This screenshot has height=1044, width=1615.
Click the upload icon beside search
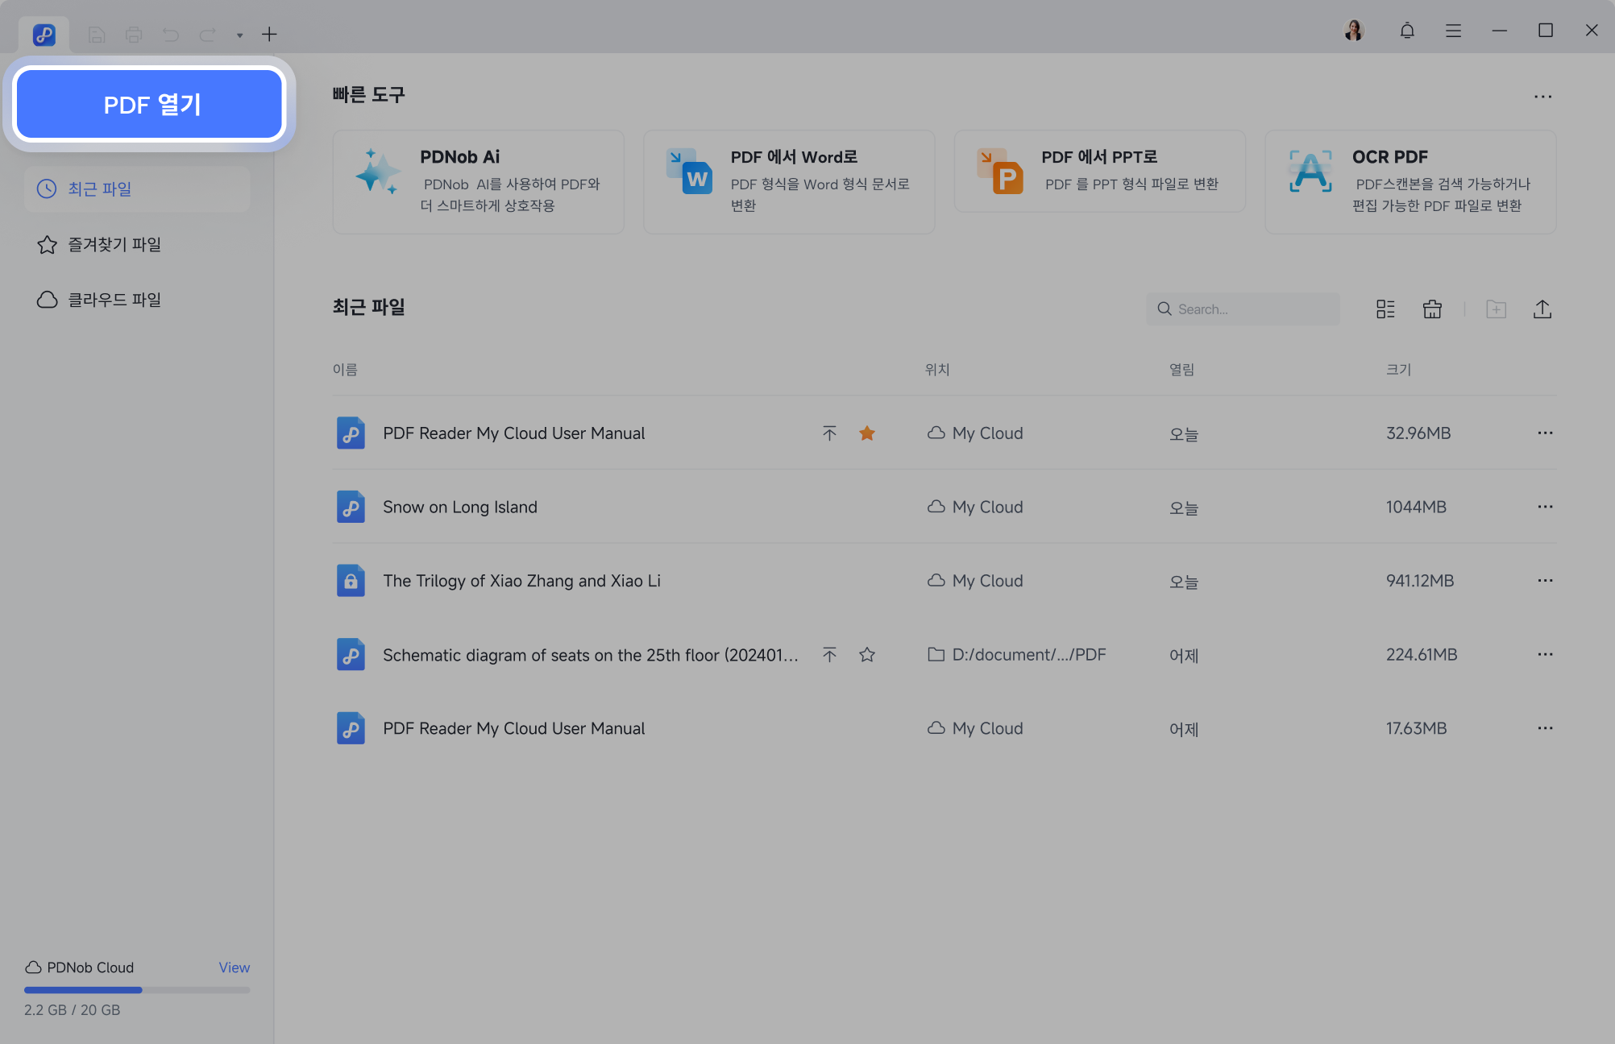click(1542, 309)
